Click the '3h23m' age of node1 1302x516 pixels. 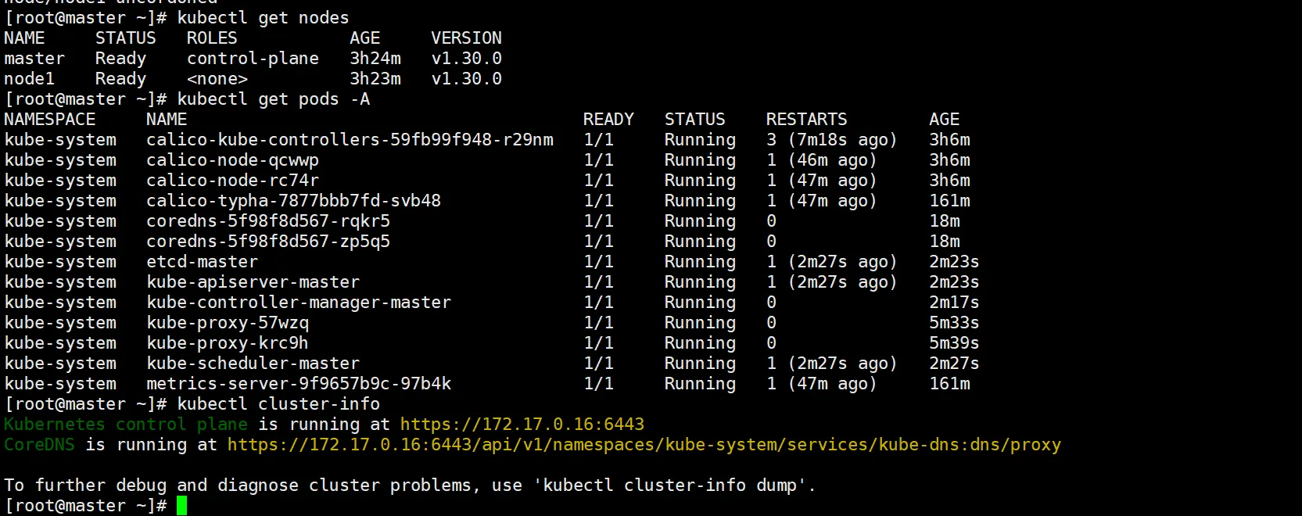375,79
